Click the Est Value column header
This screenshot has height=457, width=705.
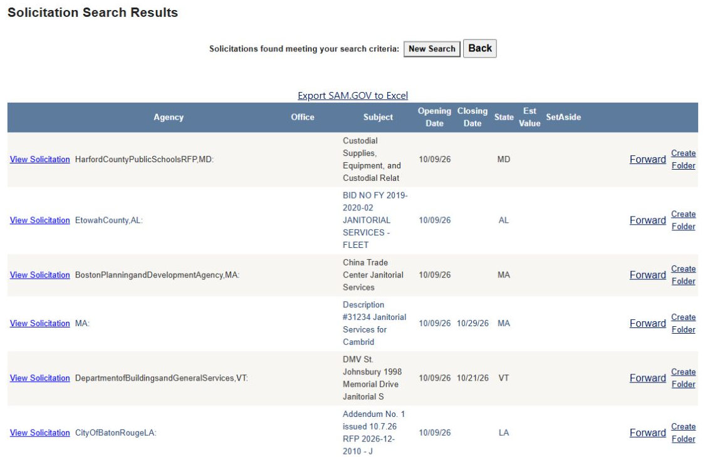pyautogui.click(x=530, y=117)
